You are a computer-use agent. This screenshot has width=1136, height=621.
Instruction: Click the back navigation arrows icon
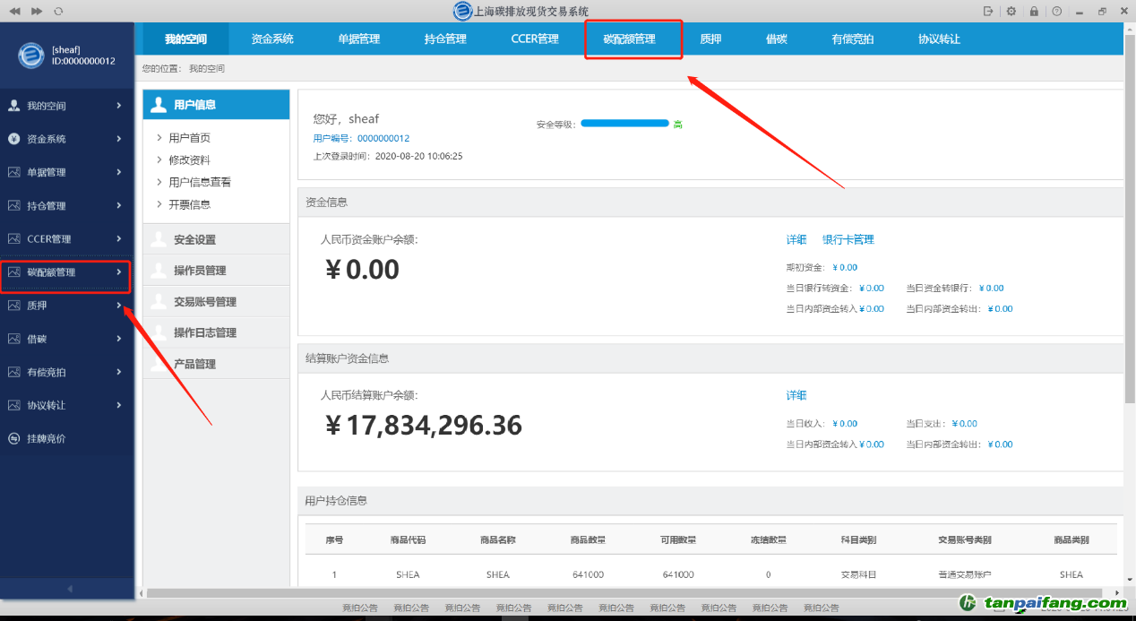pos(13,11)
